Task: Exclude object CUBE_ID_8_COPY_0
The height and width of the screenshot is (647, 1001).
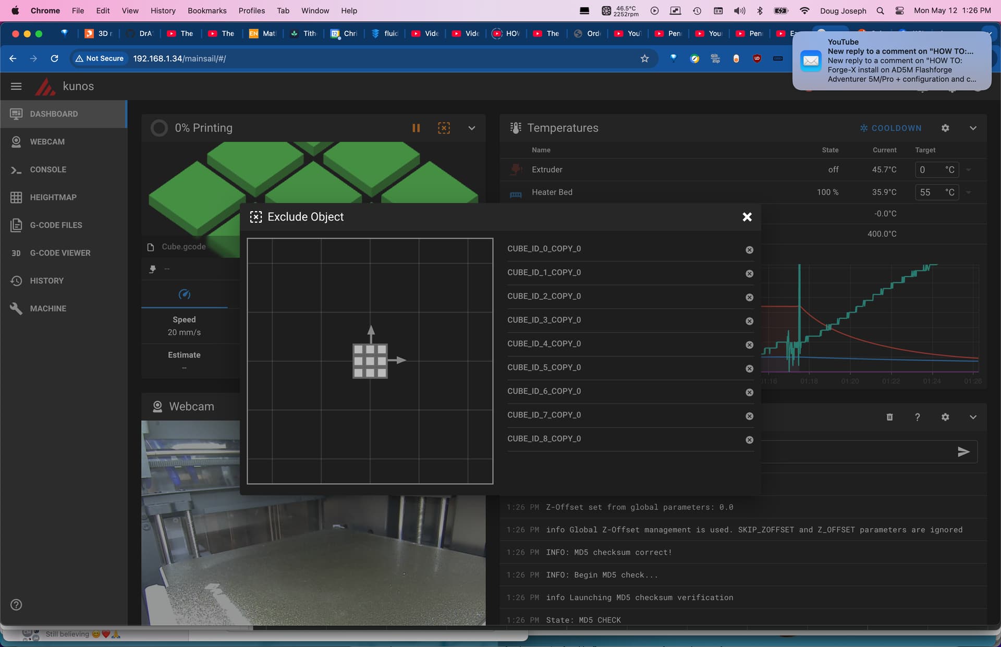Action: click(x=749, y=440)
